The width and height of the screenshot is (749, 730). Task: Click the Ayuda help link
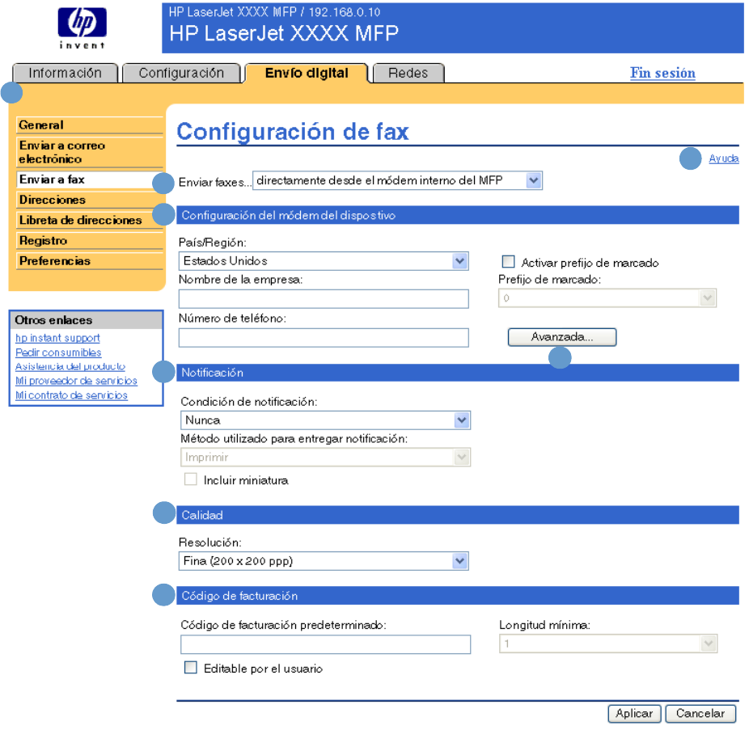(723, 158)
